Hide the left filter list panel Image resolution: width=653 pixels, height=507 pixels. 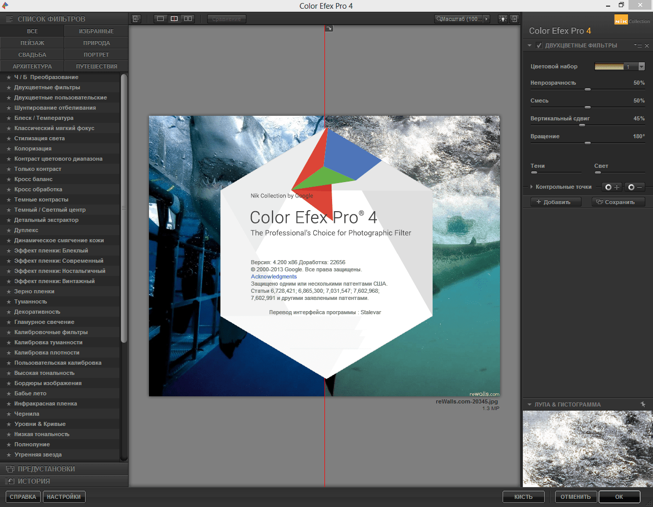[136, 19]
